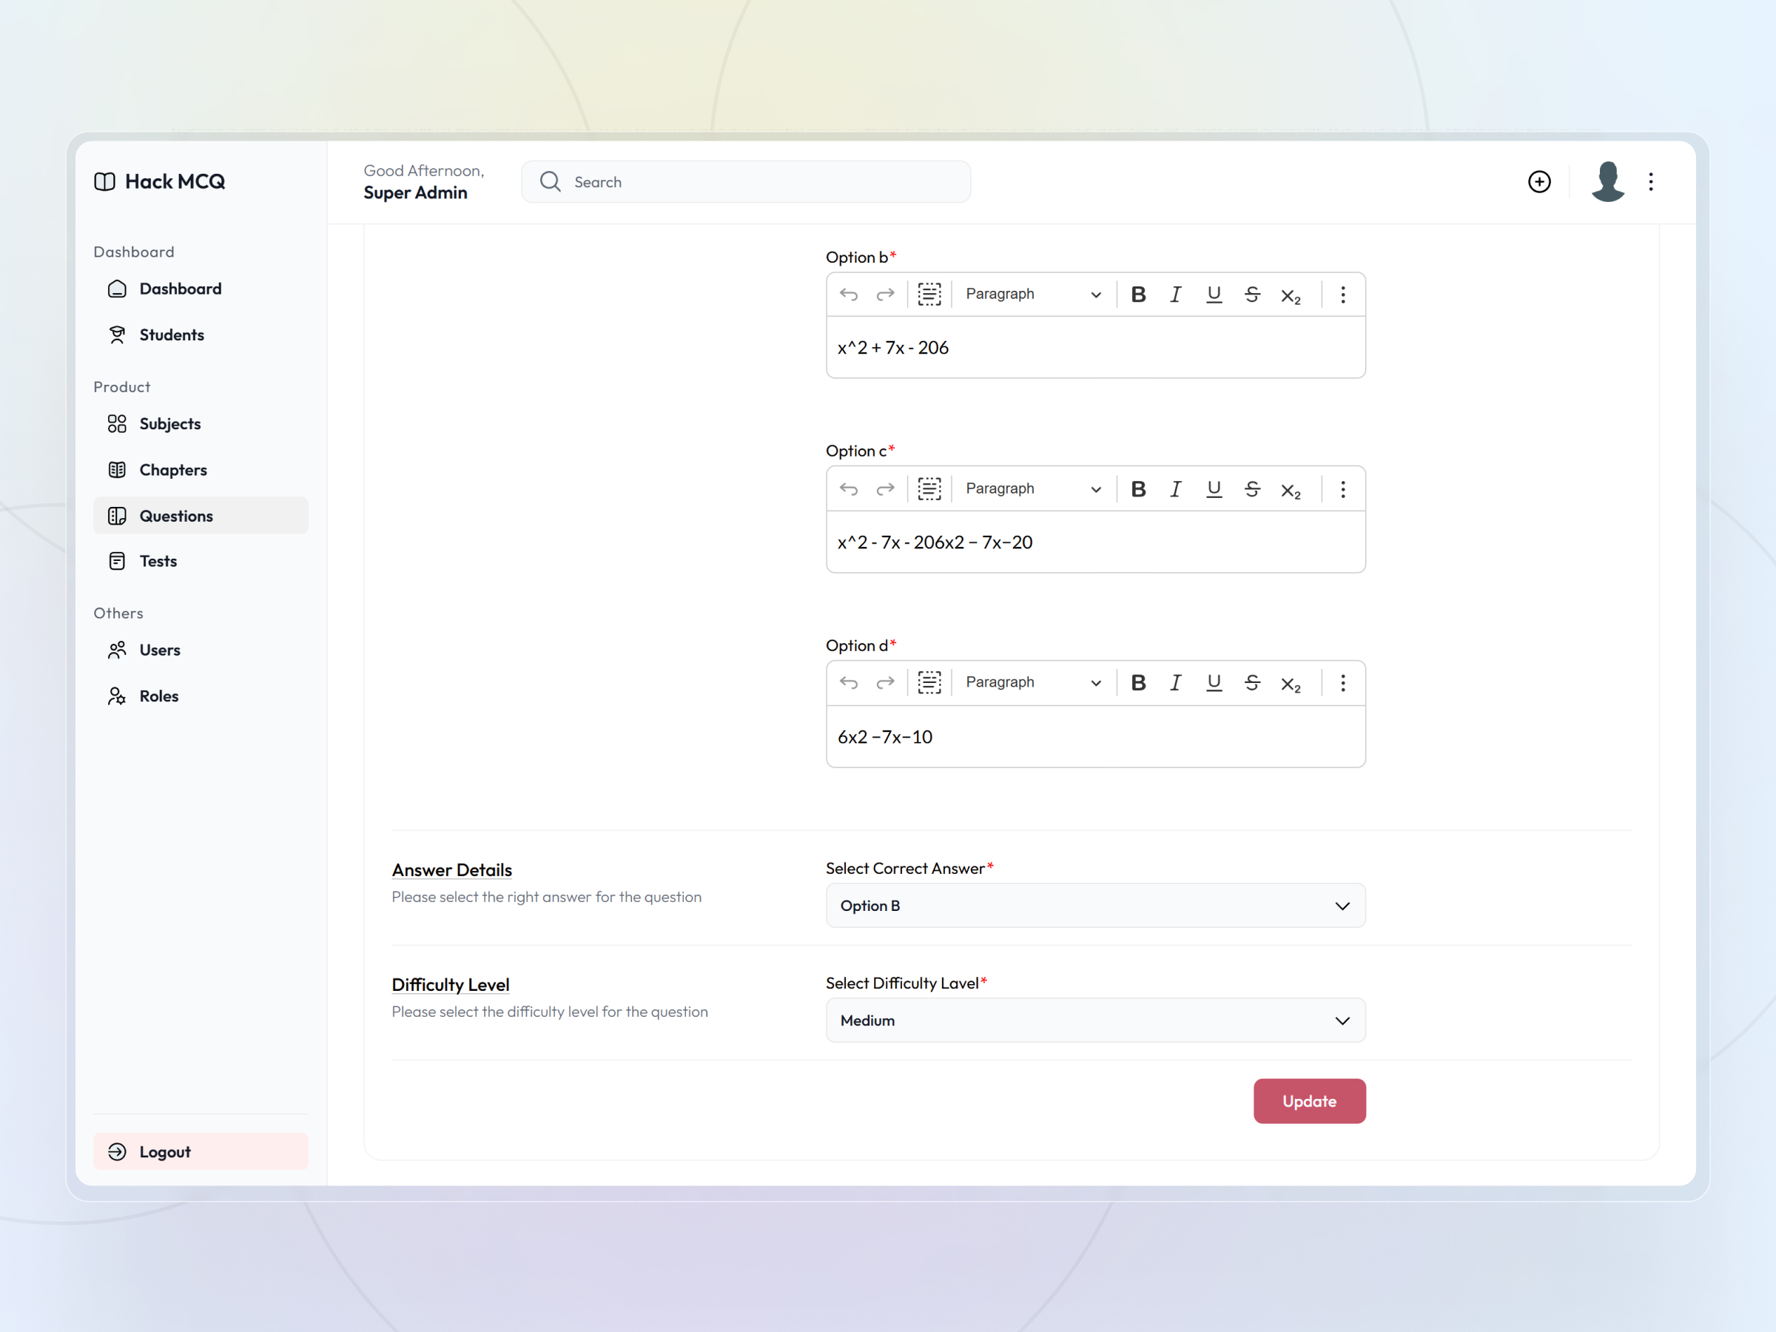Apply italic formatting in Option d editor

(x=1175, y=682)
